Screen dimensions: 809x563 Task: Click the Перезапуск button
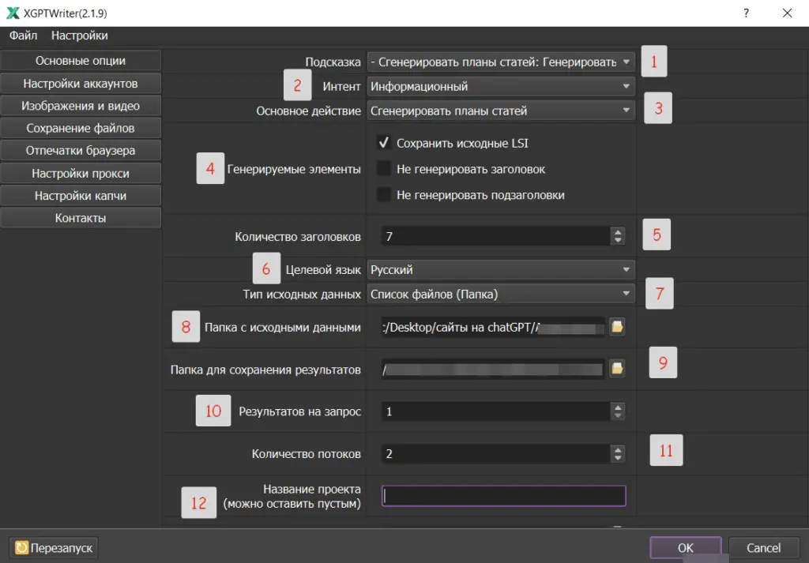pyautogui.click(x=54, y=547)
